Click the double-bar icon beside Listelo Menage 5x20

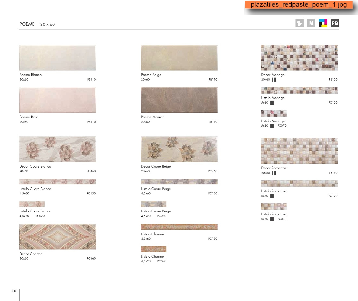point(272,126)
